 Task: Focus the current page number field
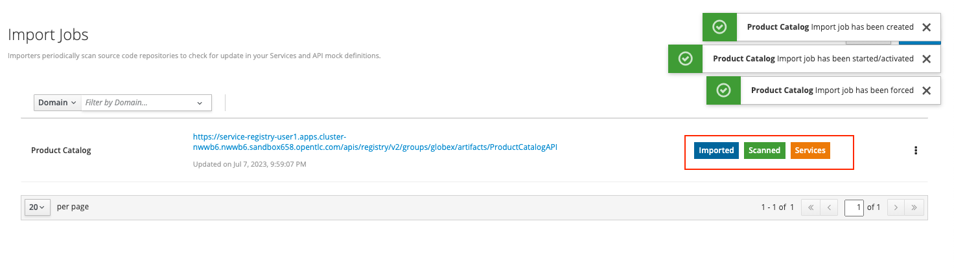point(854,207)
